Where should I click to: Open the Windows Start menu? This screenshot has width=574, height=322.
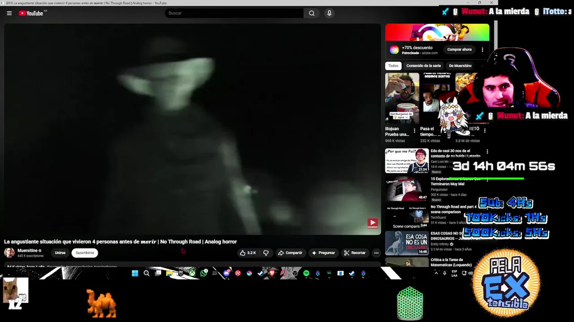tap(135, 273)
